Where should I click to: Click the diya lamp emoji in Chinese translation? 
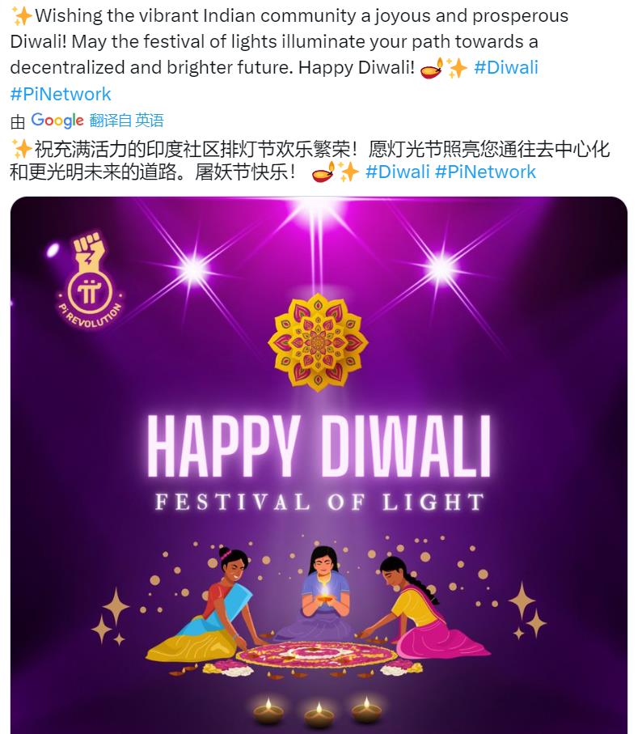(323, 172)
